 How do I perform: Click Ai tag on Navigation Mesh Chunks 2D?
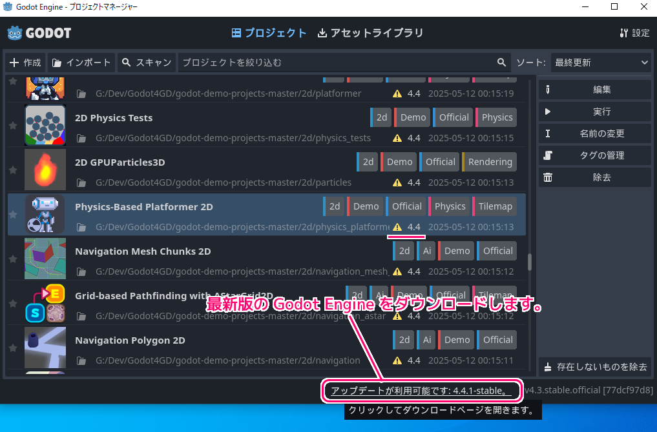click(426, 251)
